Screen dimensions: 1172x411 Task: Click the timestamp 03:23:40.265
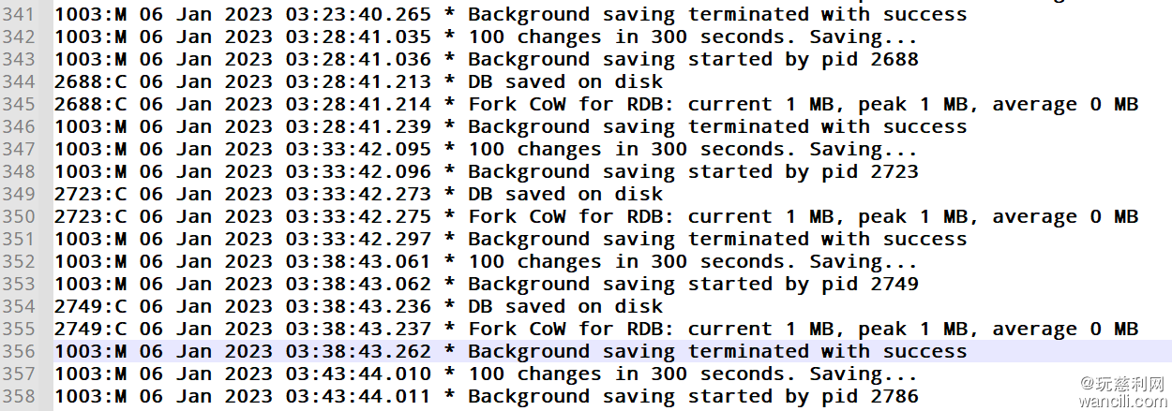(x=359, y=15)
